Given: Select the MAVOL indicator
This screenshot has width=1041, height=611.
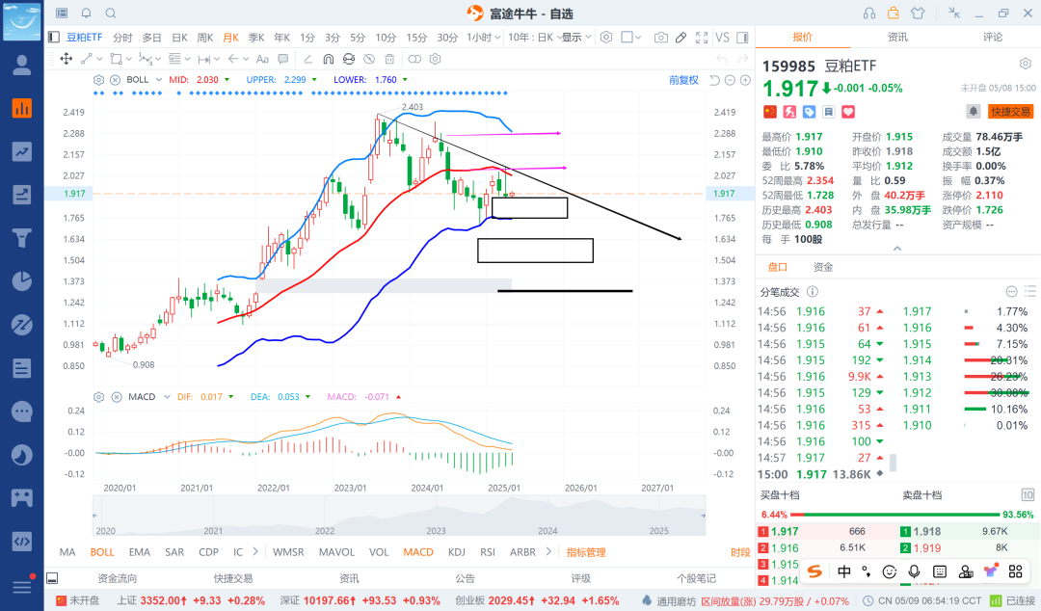Looking at the screenshot, I should (x=336, y=552).
